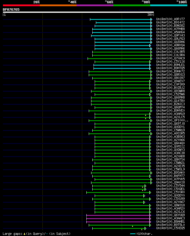Open hit UniRef100_B9I4T2

pos(170,23)
